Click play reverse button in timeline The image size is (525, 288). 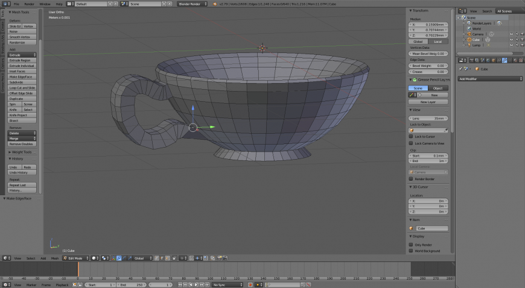pyautogui.click(x=191, y=284)
